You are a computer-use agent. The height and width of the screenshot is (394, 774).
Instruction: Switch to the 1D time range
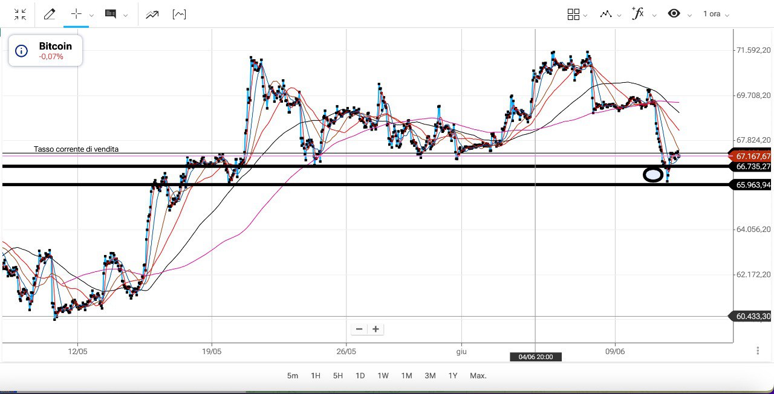(x=360, y=376)
